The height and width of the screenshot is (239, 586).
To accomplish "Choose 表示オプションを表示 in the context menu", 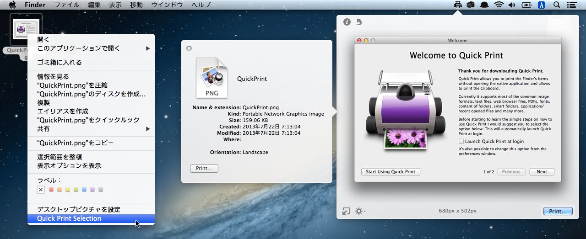I will point(91,166).
